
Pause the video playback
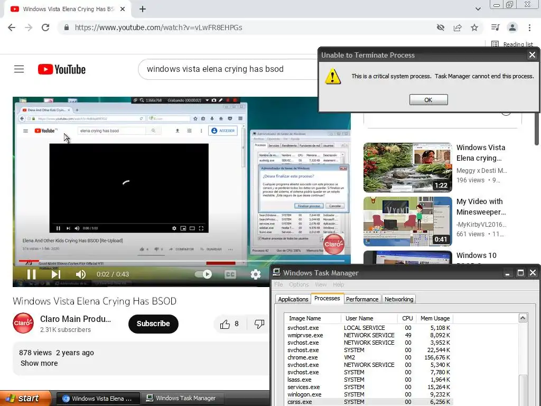point(31,274)
